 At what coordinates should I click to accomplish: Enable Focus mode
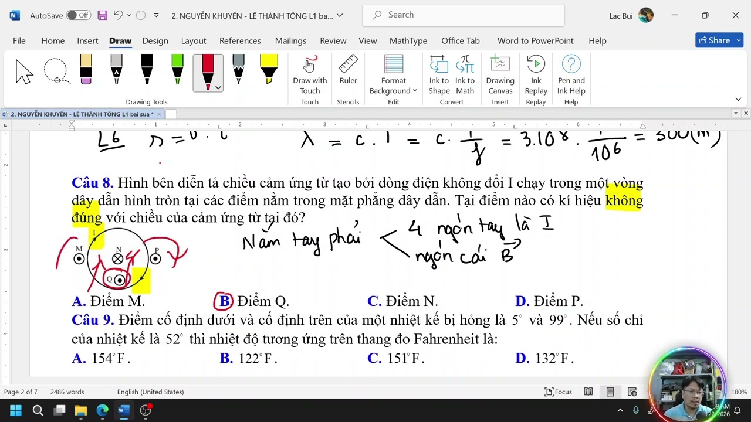[x=558, y=392]
